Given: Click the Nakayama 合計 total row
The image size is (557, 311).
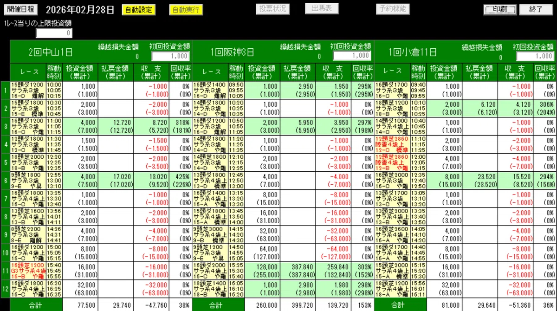Looking at the screenshot, I should [36, 305].
